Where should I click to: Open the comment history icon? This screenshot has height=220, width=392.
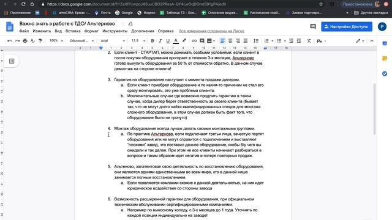coord(313,26)
